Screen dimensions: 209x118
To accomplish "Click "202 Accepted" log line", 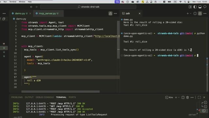I will [x=53, y=109].
